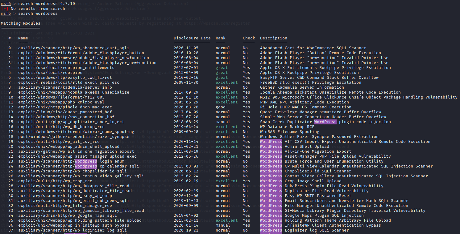Click description 'WordPress Easy WP SMTP Password Reset'
The image size is (460, 234).
point(306,196)
